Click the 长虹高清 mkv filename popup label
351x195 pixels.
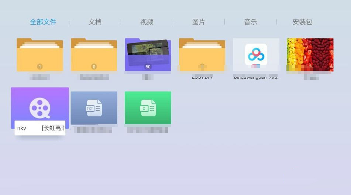(x=40, y=128)
